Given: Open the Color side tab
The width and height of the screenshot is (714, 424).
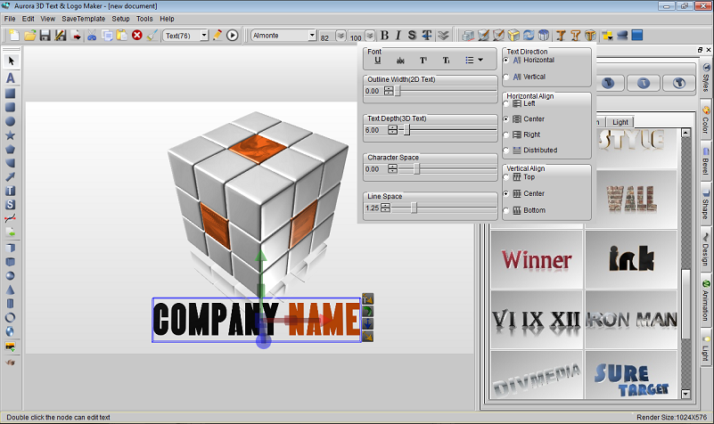Looking at the screenshot, I should click(x=706, y=119).
